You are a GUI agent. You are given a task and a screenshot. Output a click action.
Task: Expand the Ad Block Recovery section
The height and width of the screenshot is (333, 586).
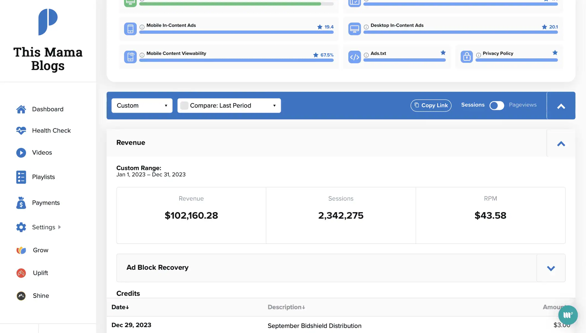tap(551, 268)
